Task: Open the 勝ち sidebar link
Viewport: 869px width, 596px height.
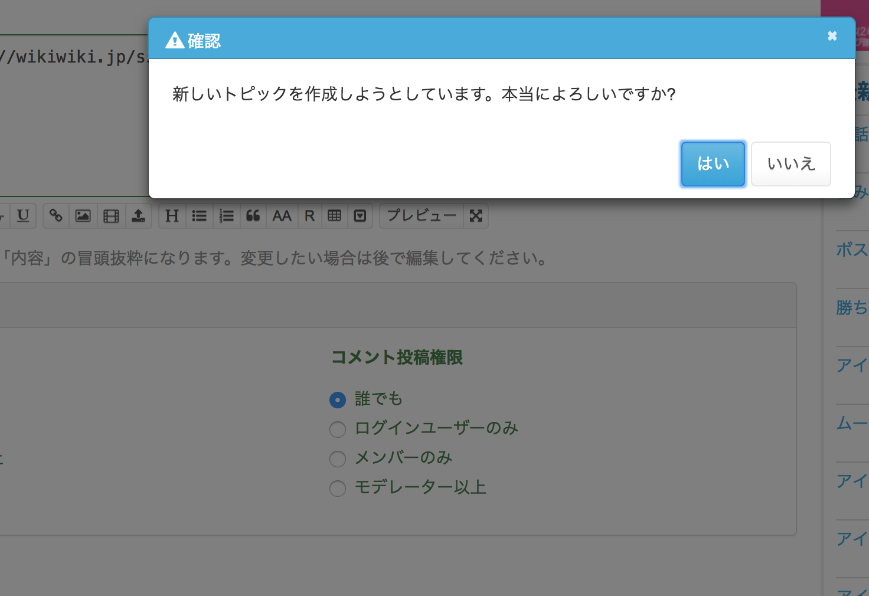Action: pos(852,307)
